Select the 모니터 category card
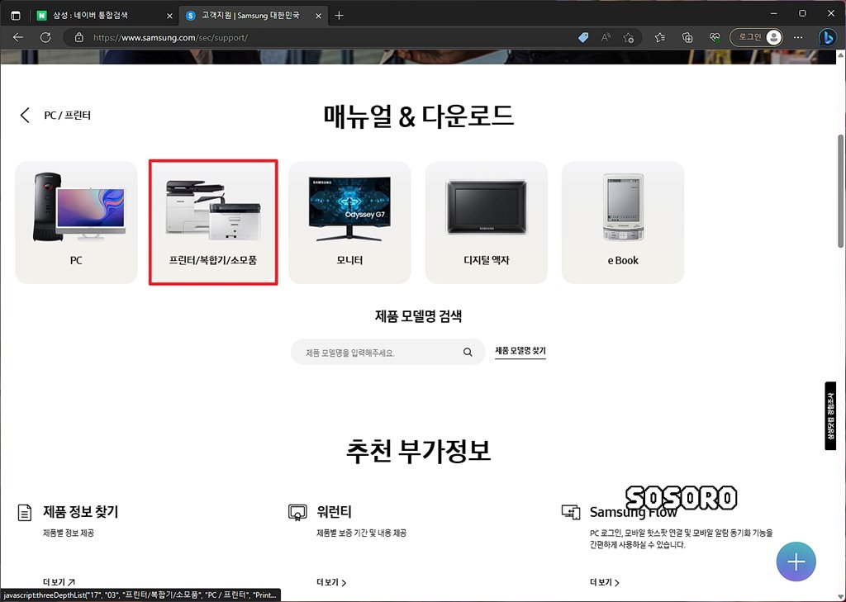Viewport: 846px width, 602px height. [x=349, y=222]
